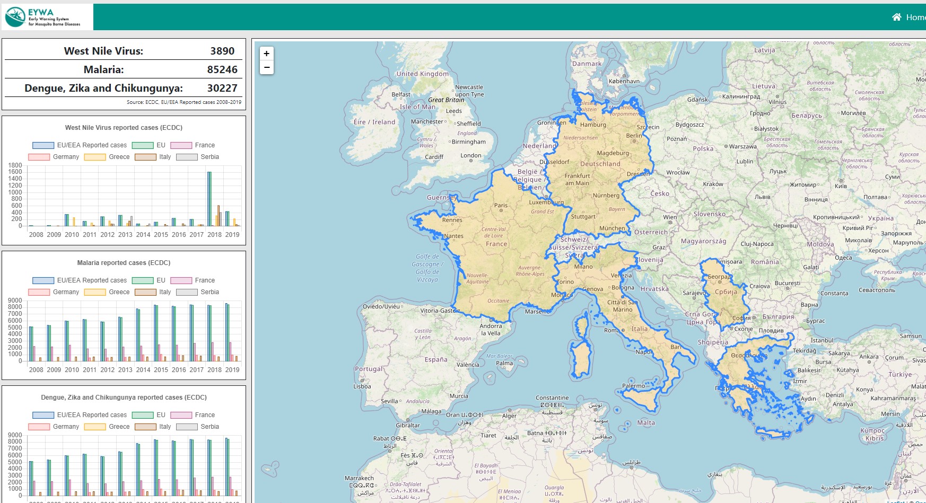The height and width of the screenshot is (503, 926).
Task: Click the España label on the map
Action: tap(436, 359)
